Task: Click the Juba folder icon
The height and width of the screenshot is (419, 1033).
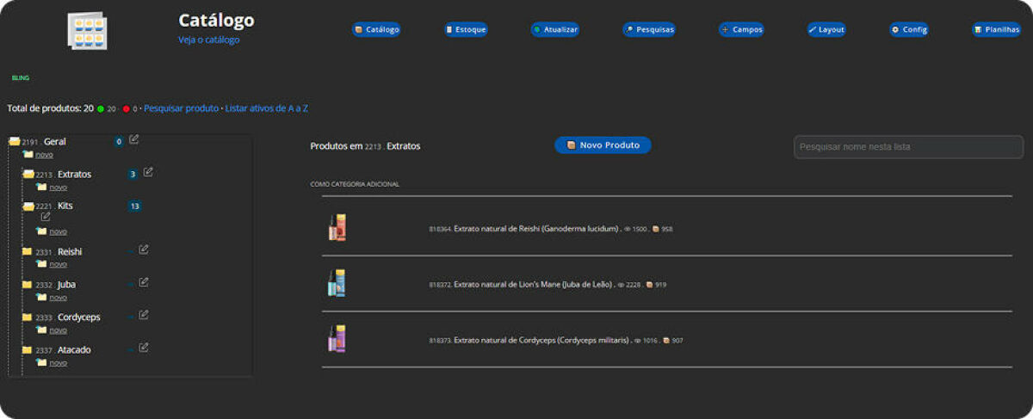Action: pos(28,285)
